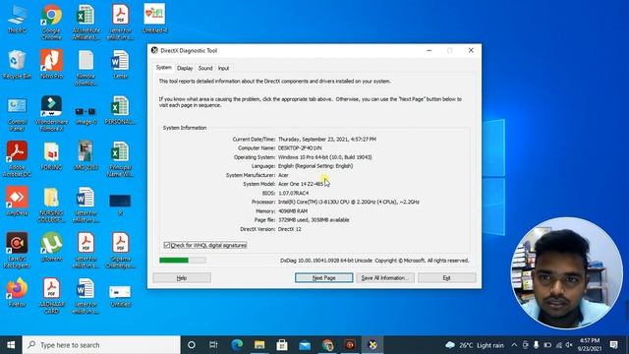Switch to Chrome on the taskbar

point(327,345)
